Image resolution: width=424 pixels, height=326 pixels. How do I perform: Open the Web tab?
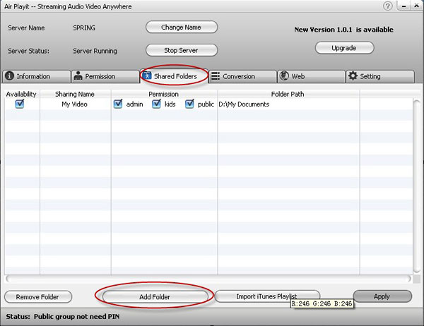(312, 76)
